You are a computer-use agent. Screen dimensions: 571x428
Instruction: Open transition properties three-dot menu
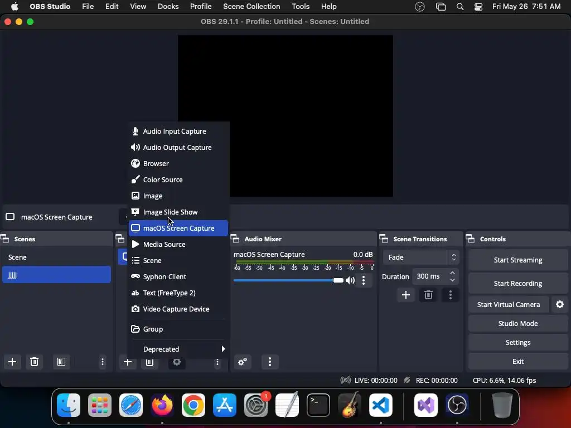(x=451, y=295)
